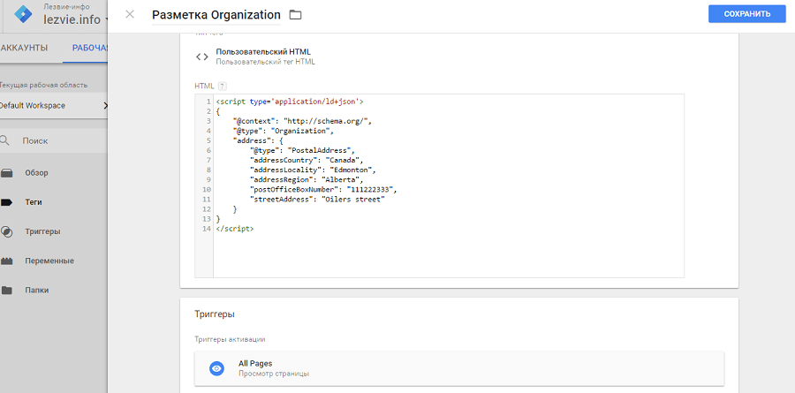
Task: Close the tag editor panel
Action: click(x=130, y=15)
